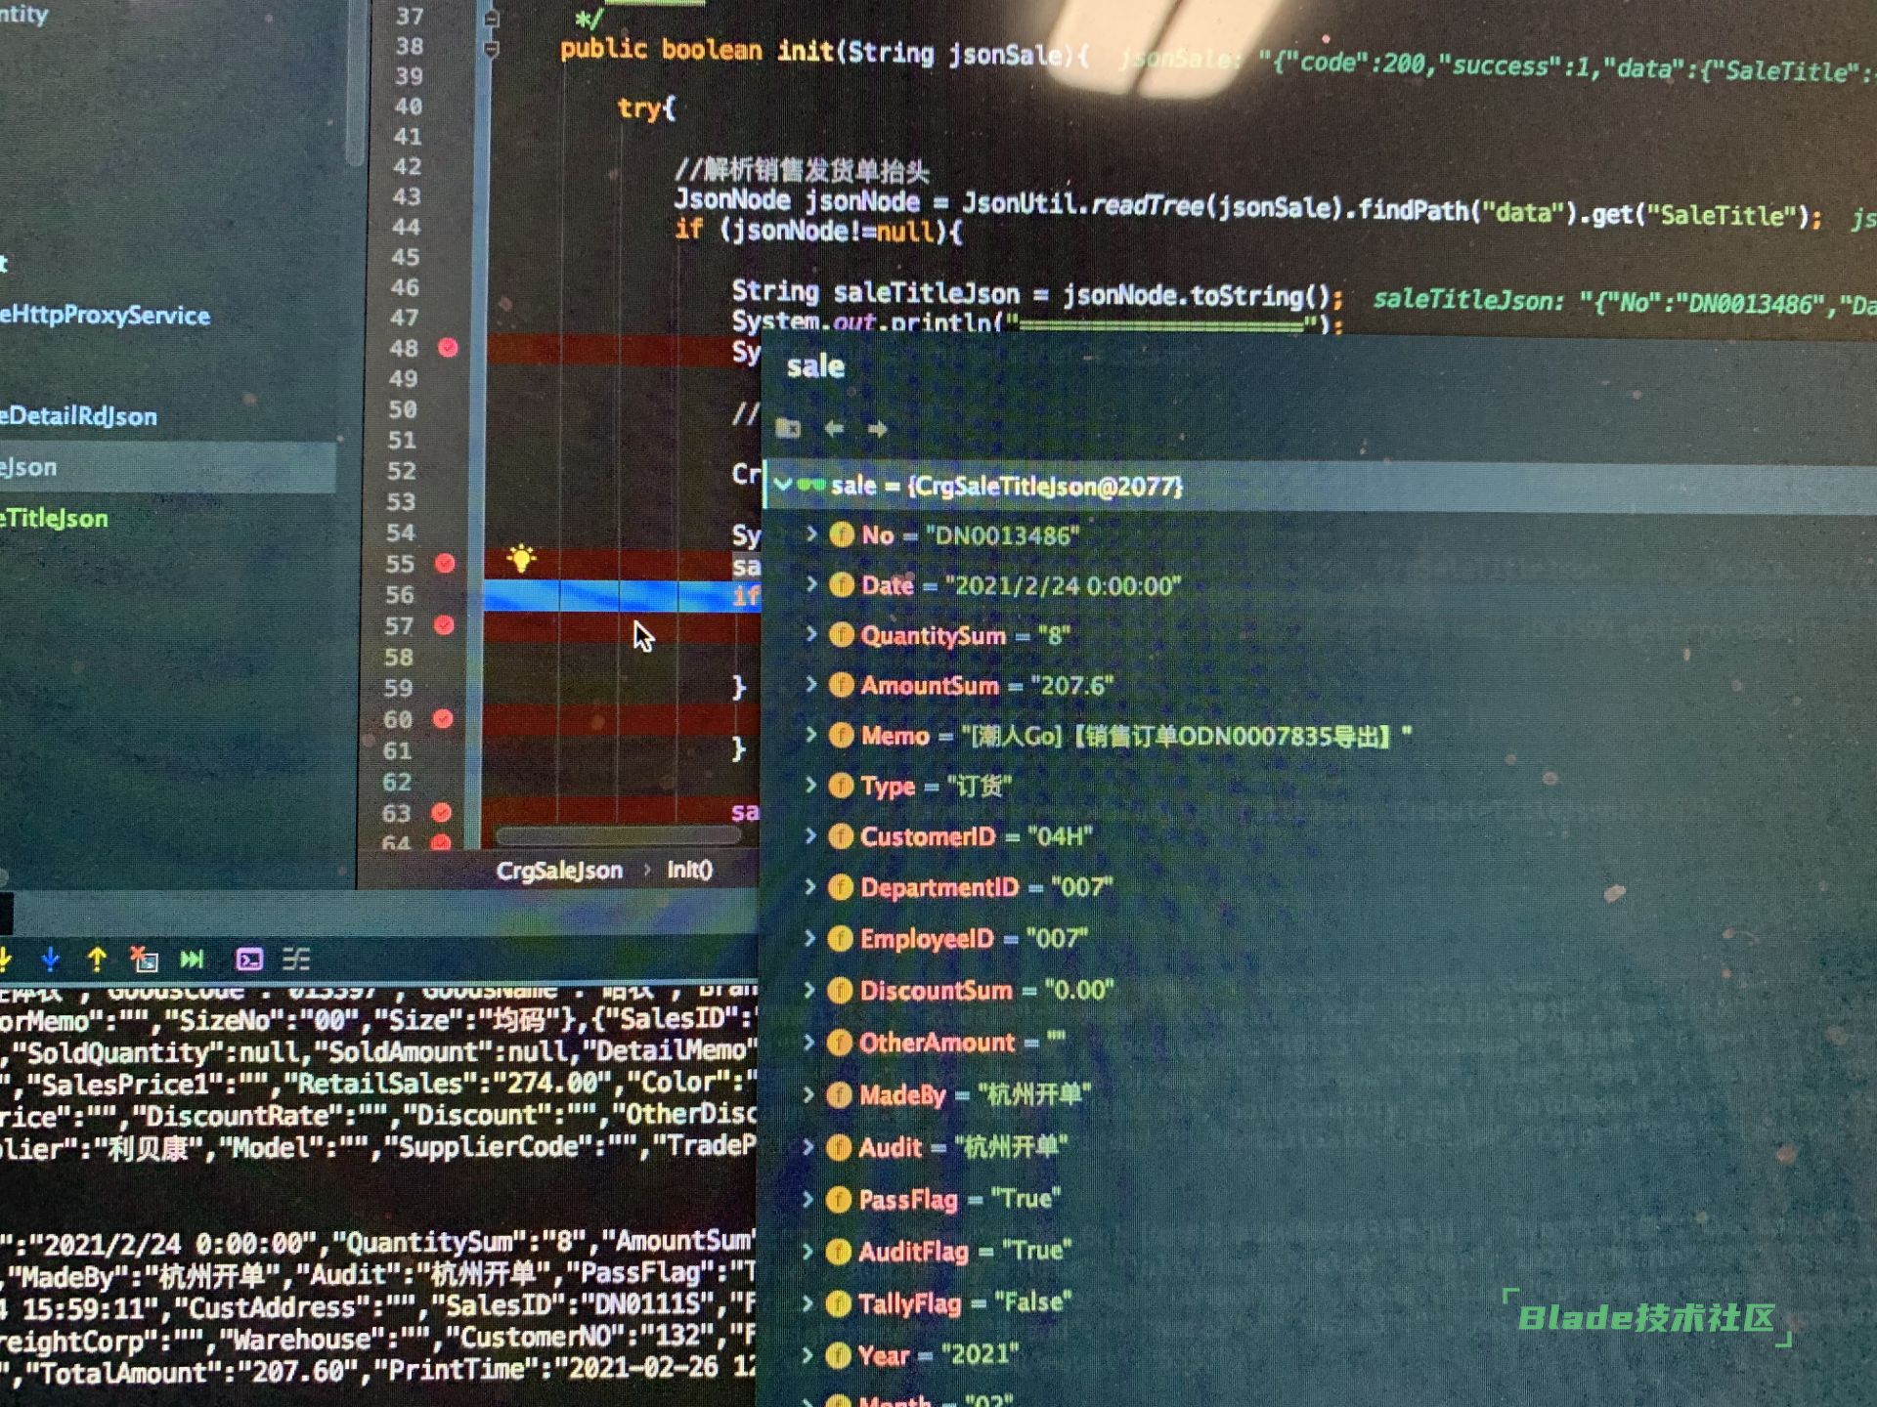Click the horizontal scrollbar in the editor
The image size is (1877, 1407).
[x=618, y=835]
